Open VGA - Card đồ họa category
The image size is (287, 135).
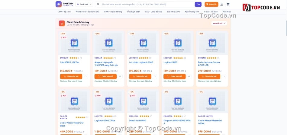[153, 12]
